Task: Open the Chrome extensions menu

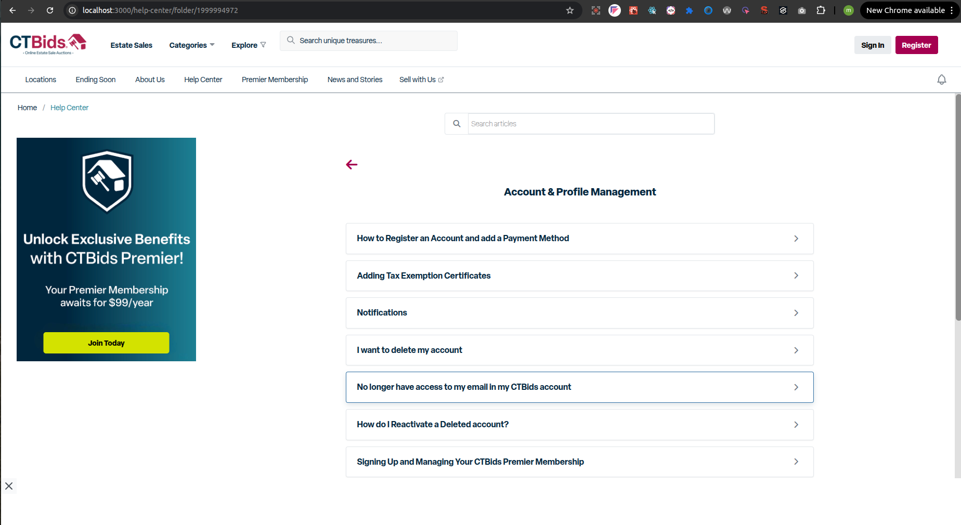Action: click(821, 10)
